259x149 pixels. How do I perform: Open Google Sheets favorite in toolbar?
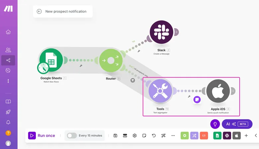217,135
